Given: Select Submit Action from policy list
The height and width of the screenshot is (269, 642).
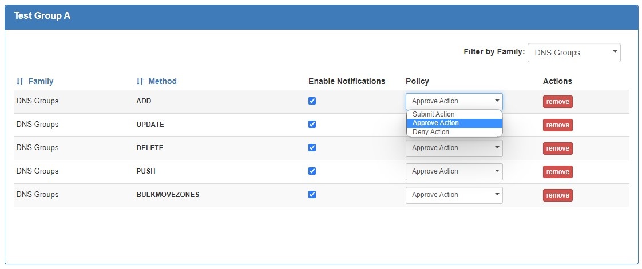Looking at the screenshot, I should pyautogui.click(x=434, y=114).
